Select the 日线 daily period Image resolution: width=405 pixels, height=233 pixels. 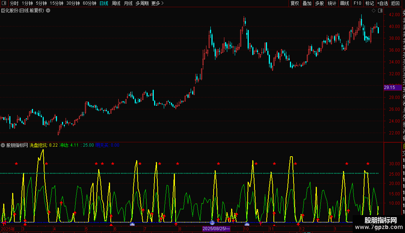click(104, 3)
